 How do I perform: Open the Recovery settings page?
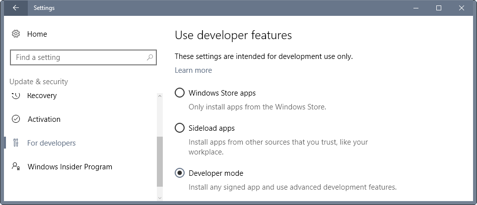coord(42,96)
